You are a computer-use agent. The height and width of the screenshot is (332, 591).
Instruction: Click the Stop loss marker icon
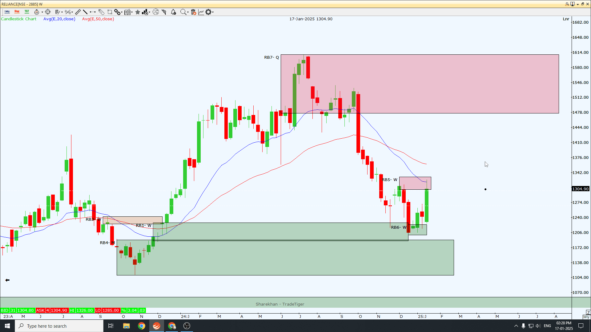click(17, 12)
